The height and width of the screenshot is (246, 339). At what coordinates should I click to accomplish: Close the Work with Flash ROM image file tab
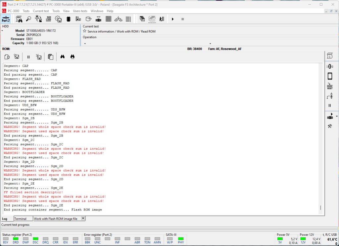pos(83,218)
